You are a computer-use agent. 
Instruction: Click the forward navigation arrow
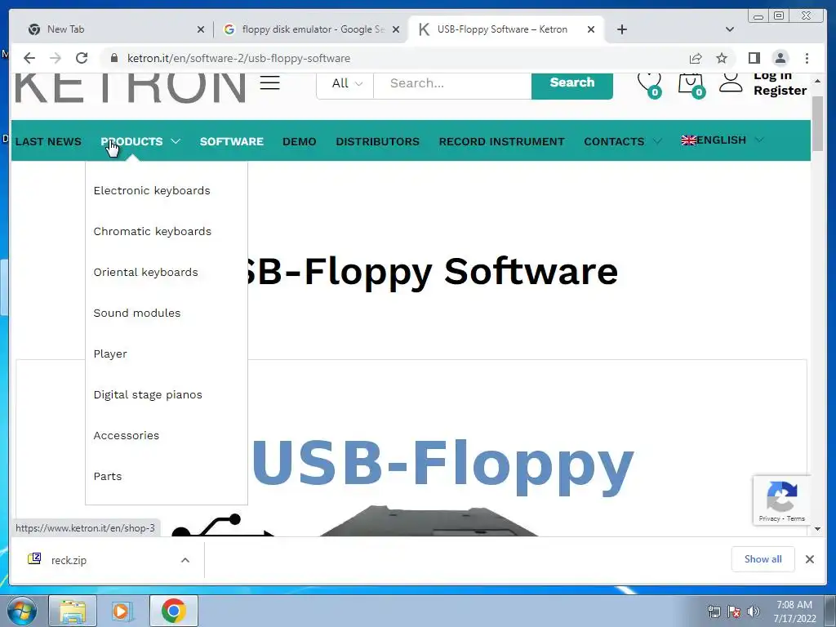[56, 58]
